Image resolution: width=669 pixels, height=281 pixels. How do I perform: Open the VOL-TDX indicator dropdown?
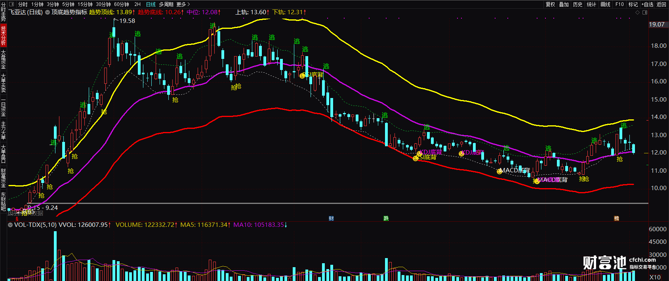(x=10, y=225)
